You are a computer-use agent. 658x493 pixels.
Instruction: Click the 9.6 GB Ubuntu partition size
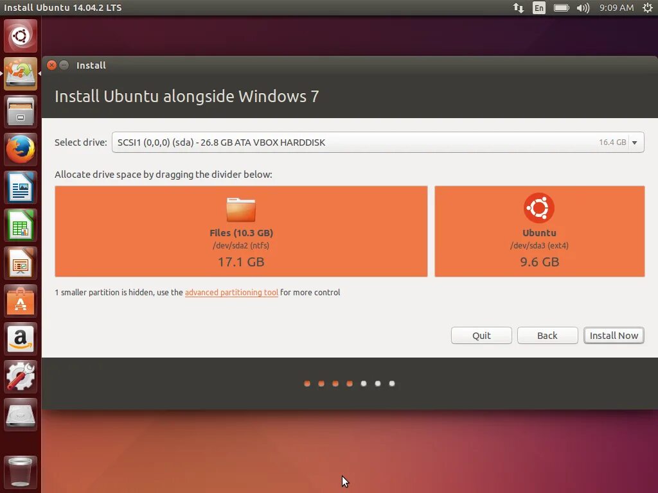[539, 262]
